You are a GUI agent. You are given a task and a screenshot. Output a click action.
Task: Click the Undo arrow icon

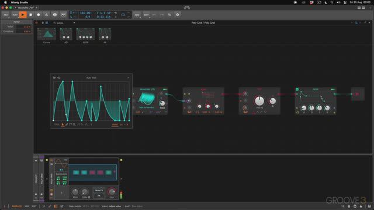point(154,15)
